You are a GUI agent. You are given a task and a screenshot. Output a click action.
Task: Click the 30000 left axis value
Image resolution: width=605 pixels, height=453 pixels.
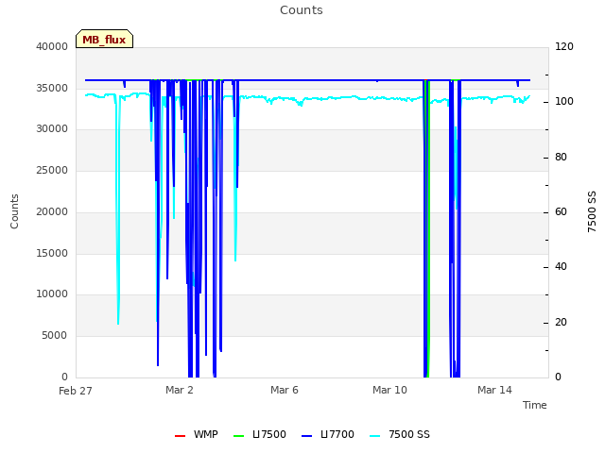click(x=52, y=129)
